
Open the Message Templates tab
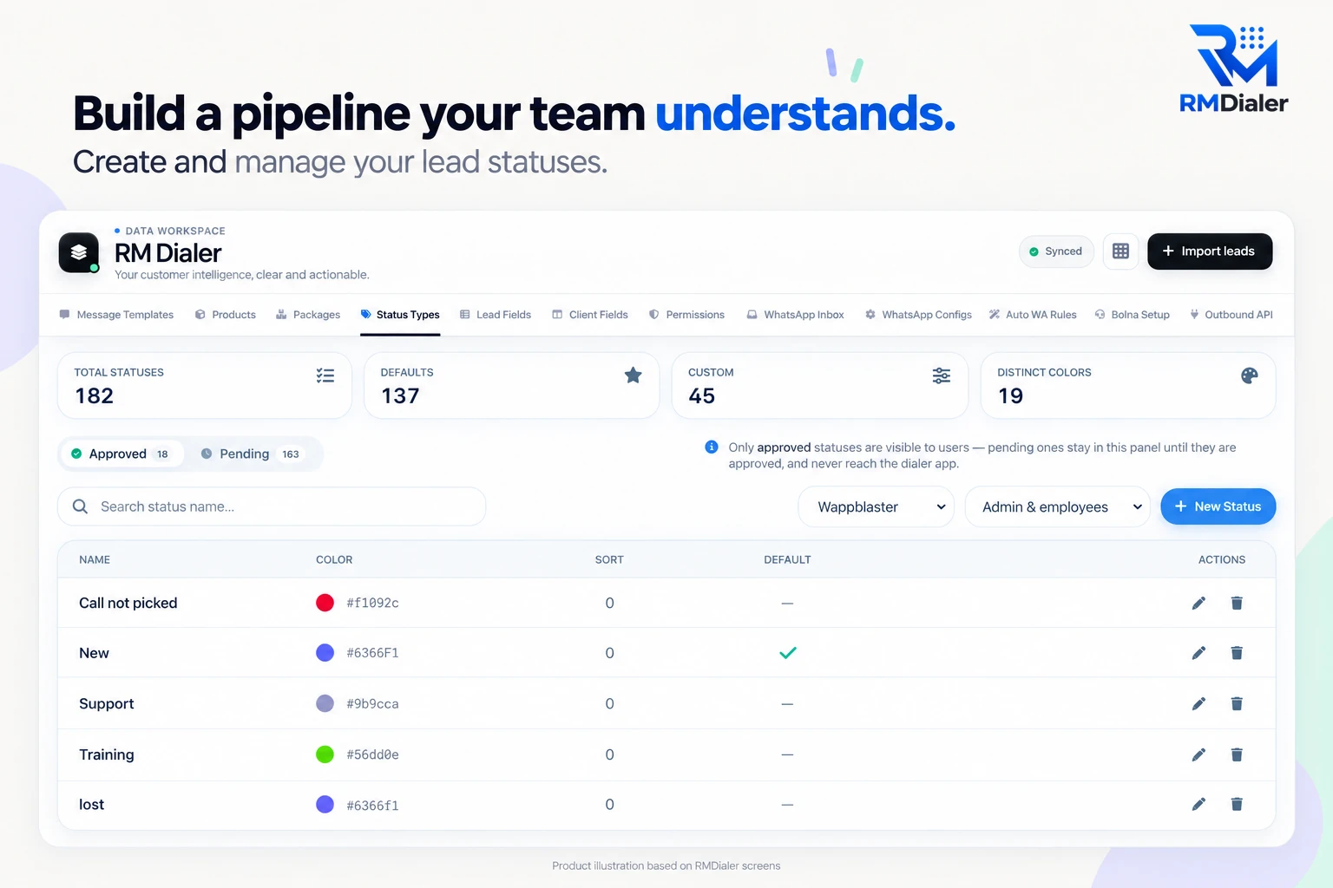click(116, 315)
